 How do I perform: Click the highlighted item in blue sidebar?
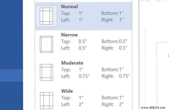(x=11, y=75)
